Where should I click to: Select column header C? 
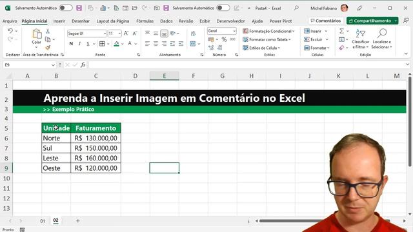(x=96, y=76)
